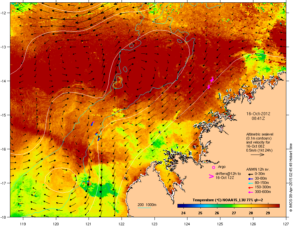Click the colorbar tick label 24
This screenshot has width=293, height=227.
click(183, 213)
